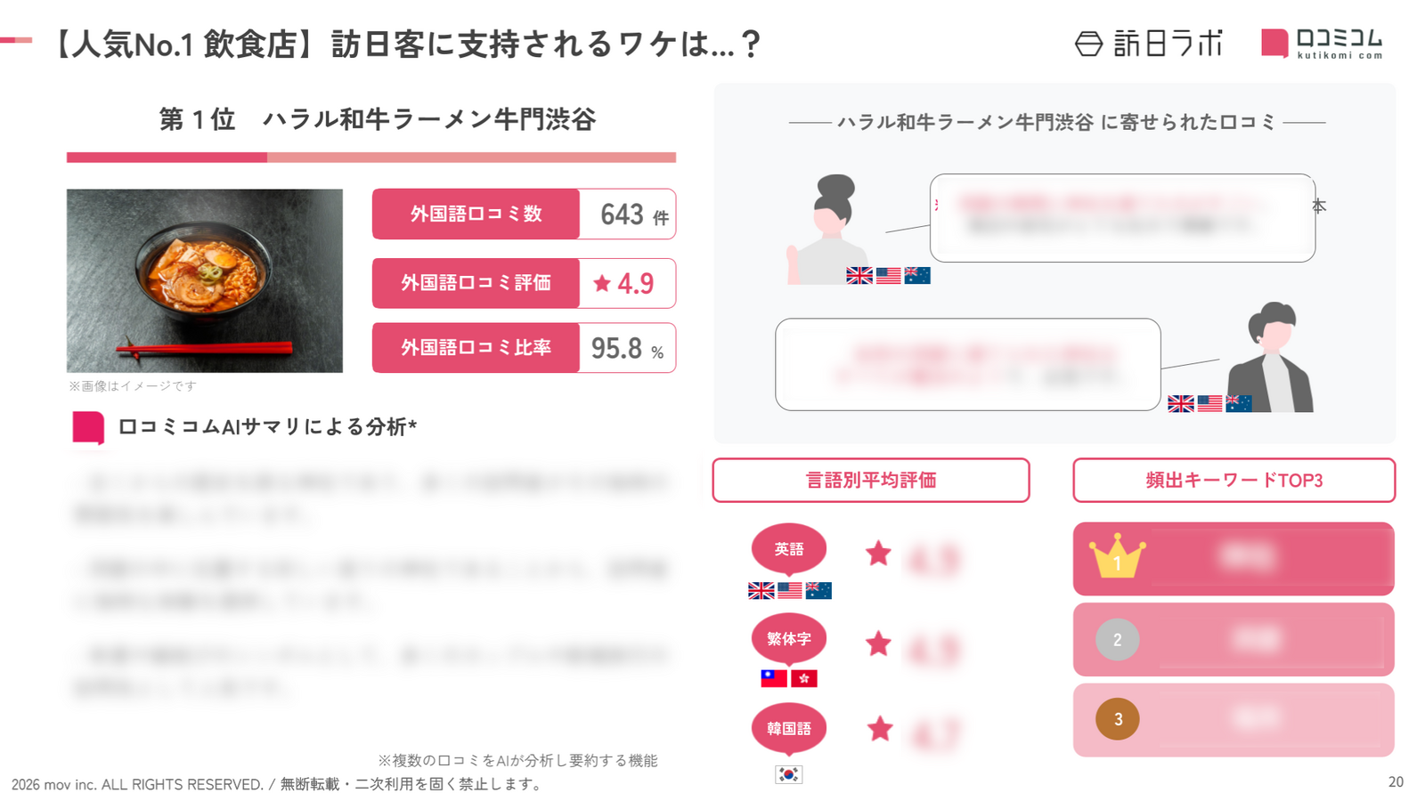Screen dimensions: 1425x801
Task: Click the 訪日ラボ logo
Action: tap(1148, 43)
